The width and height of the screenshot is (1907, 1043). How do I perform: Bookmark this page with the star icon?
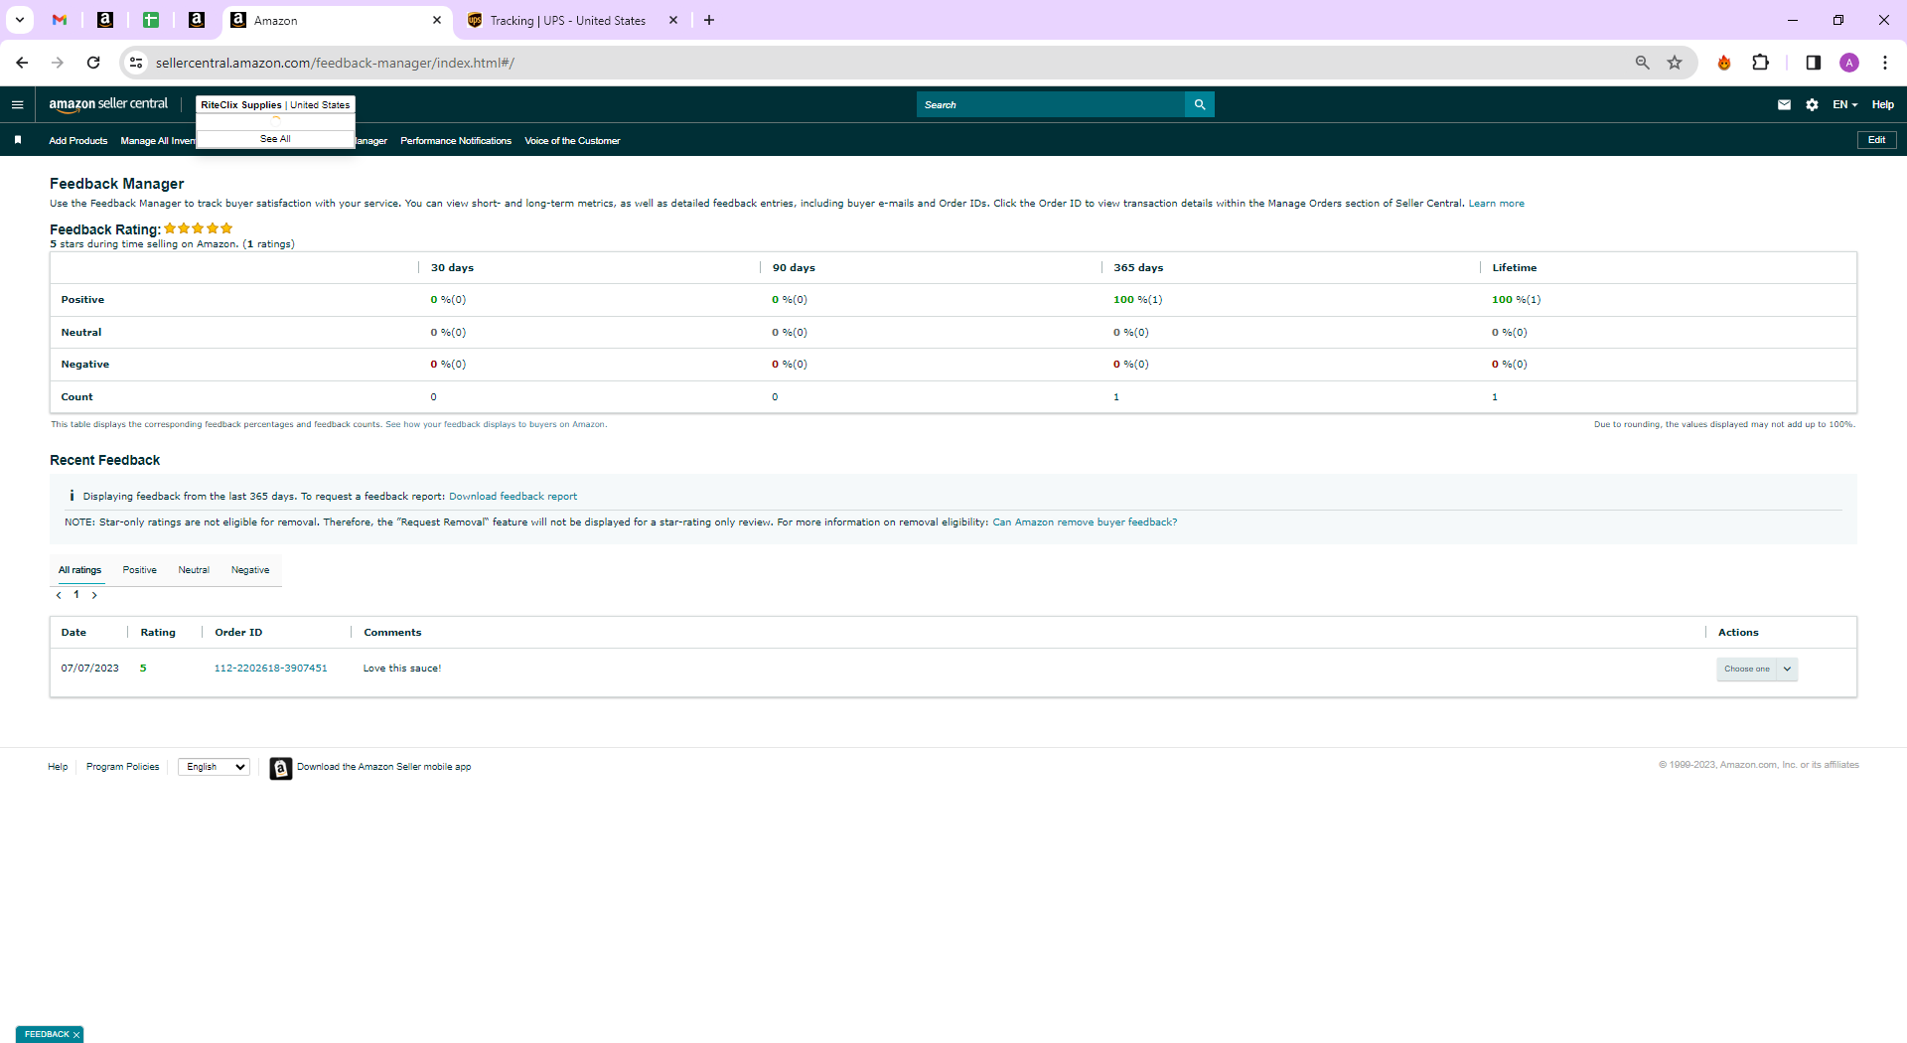(x=1675, y=63)
